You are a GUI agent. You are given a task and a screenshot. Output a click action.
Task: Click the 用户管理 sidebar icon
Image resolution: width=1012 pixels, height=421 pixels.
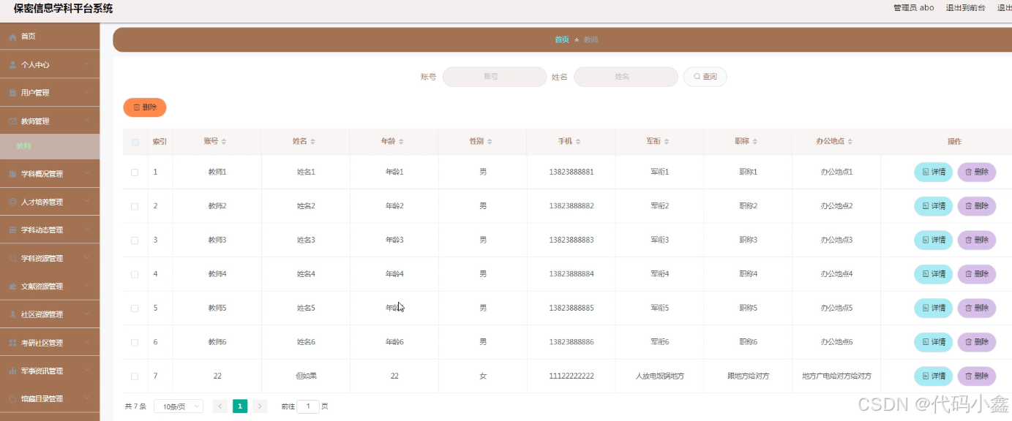point(12,93)
